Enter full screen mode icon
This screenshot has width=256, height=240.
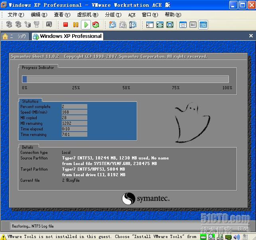click(x=160, y=25)
